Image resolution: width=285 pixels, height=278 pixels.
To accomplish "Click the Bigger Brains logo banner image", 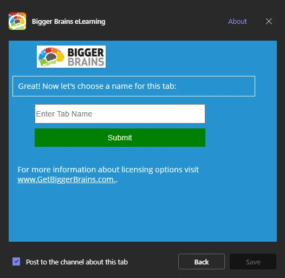I will point(71,57).
